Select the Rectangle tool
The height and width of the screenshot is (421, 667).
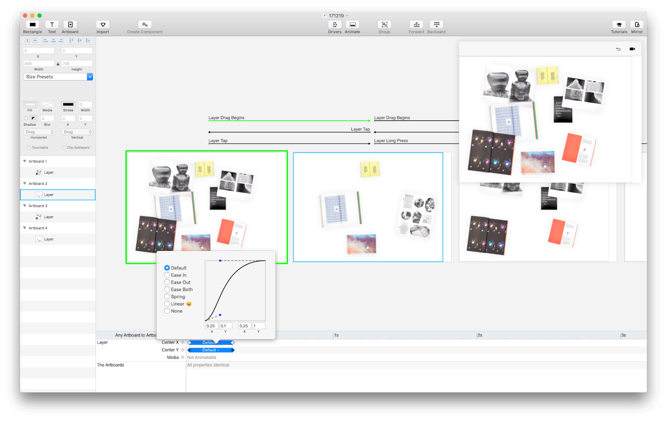point(32,25)
